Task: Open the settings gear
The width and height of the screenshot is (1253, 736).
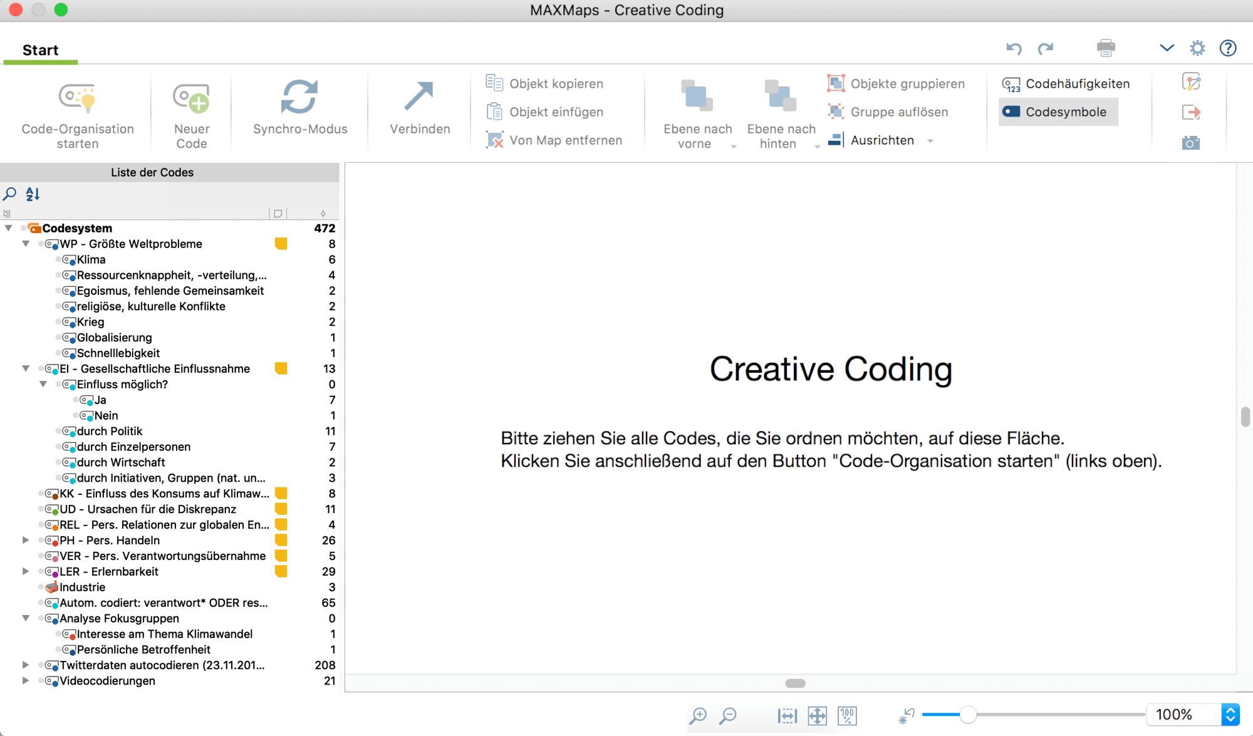Action: point(1197,48)
